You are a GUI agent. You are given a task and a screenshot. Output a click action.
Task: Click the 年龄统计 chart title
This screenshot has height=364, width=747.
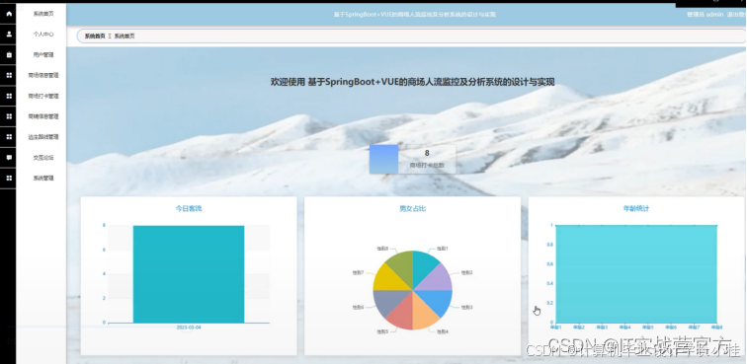[x=636, y=208]
